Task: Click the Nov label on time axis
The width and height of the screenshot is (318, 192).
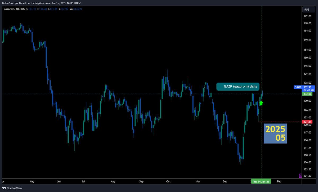Action: 198,182
